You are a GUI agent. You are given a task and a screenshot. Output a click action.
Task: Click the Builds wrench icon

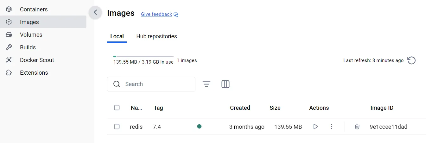(x=9, y=47)
